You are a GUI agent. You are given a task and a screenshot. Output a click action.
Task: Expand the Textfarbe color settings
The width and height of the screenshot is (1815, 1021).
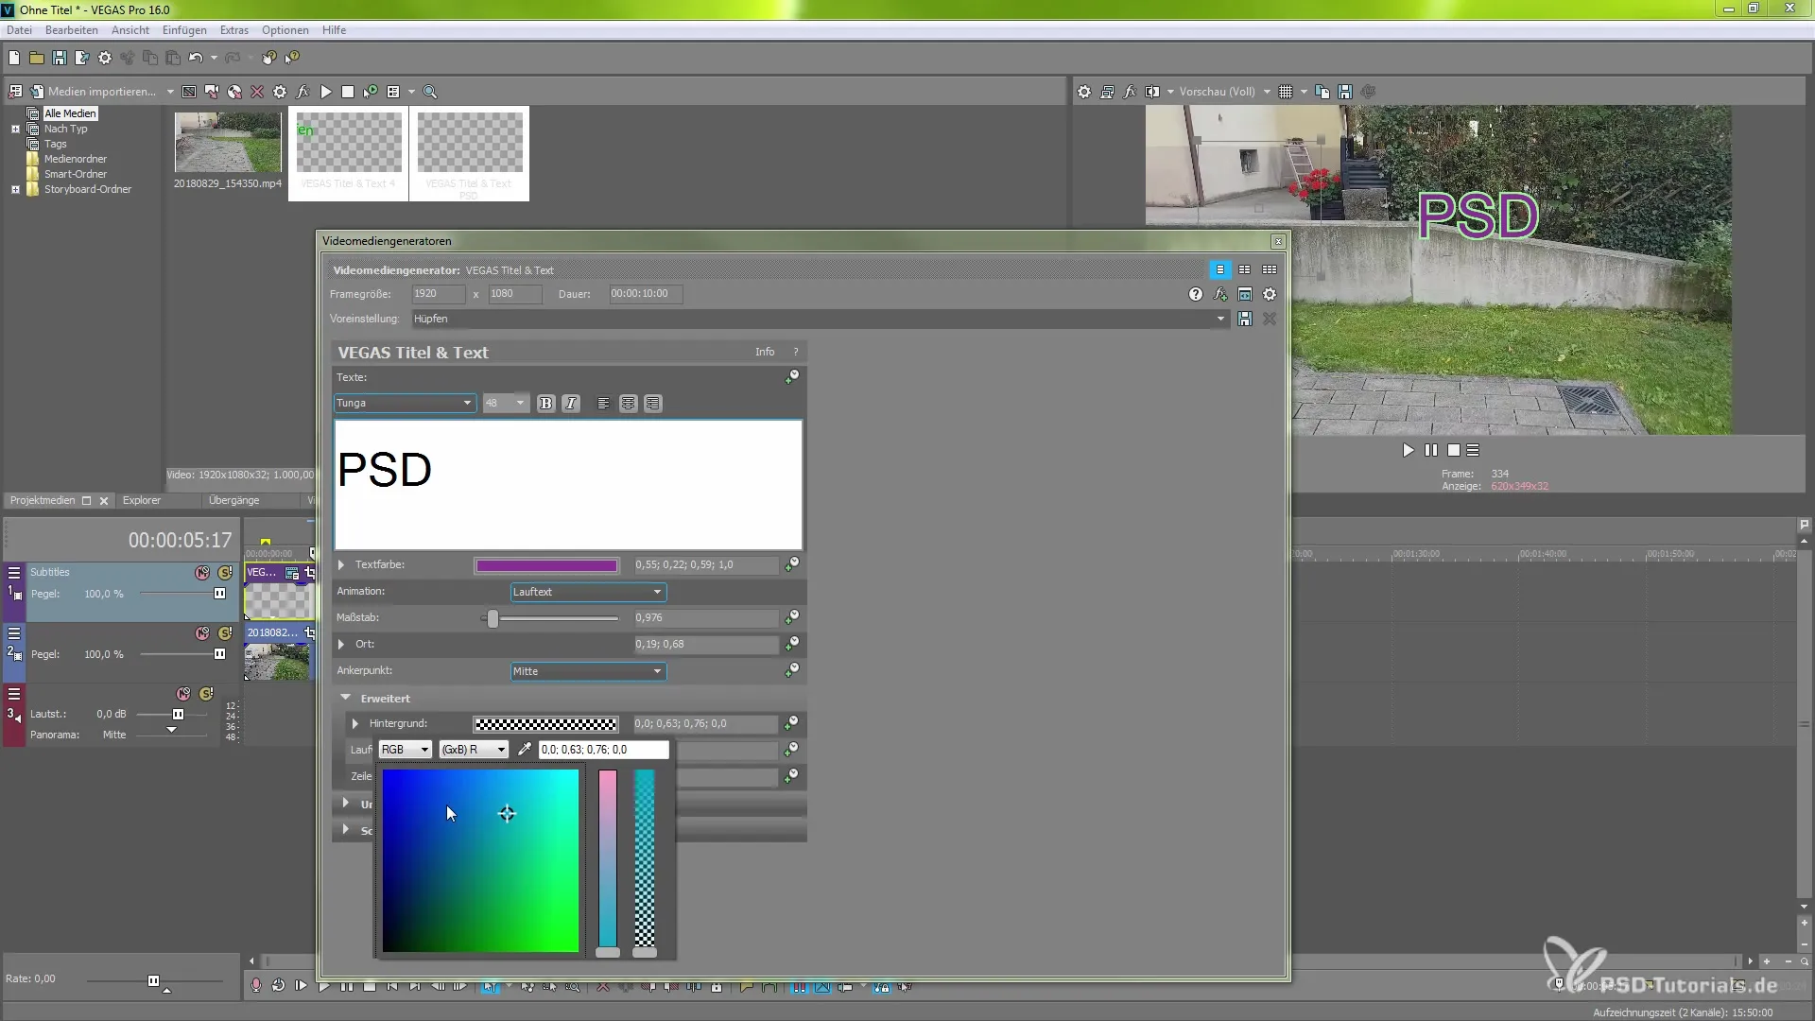[341, 564]
